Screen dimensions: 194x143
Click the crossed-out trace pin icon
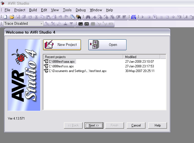click(x=53, y=23)
